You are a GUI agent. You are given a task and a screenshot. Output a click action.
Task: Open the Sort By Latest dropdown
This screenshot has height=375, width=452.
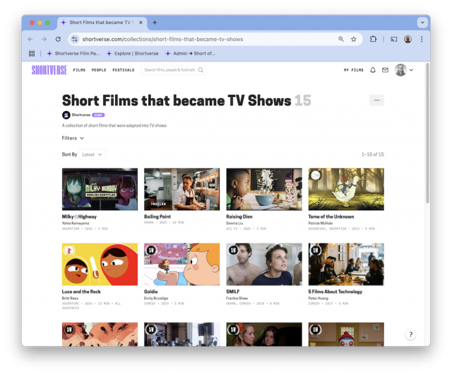point(92,154)
